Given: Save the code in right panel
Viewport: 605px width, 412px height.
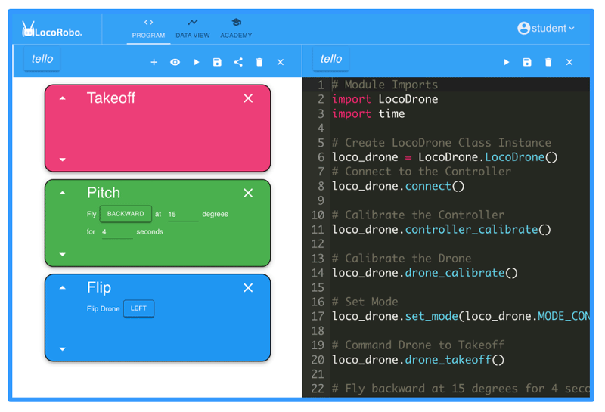Looking at the screenshot, I should pos(527,63).
